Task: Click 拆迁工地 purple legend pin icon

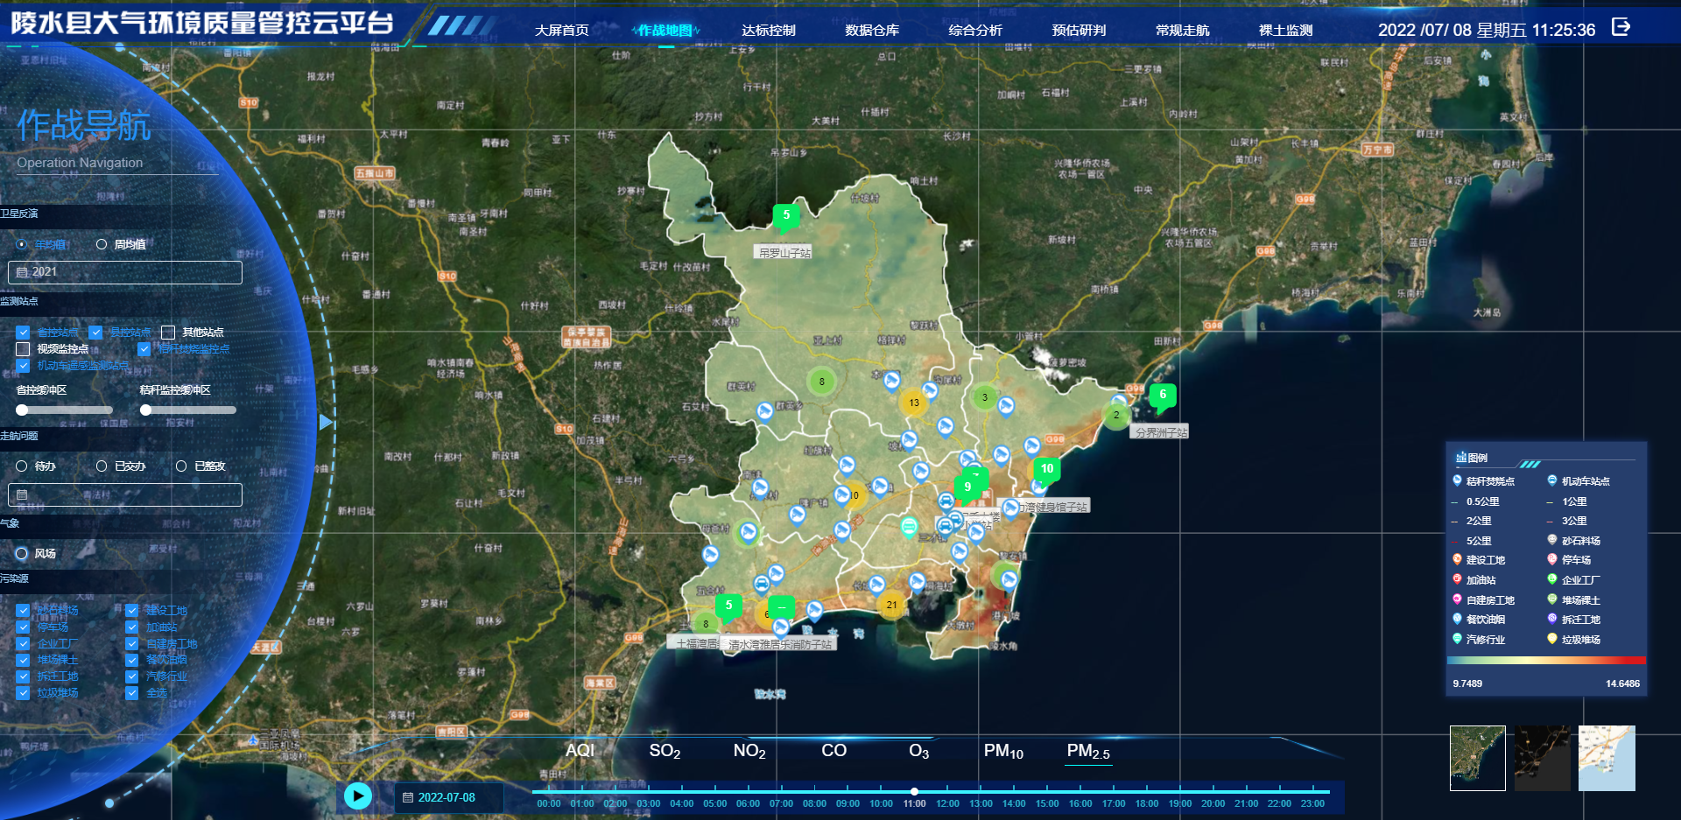Action: [x=1552, y=619]
